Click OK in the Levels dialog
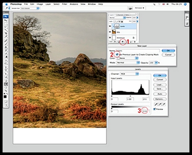This screenshot has width=192, height=155. [160, 75]
